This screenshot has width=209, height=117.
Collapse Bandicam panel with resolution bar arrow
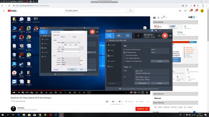pos(170,40)
